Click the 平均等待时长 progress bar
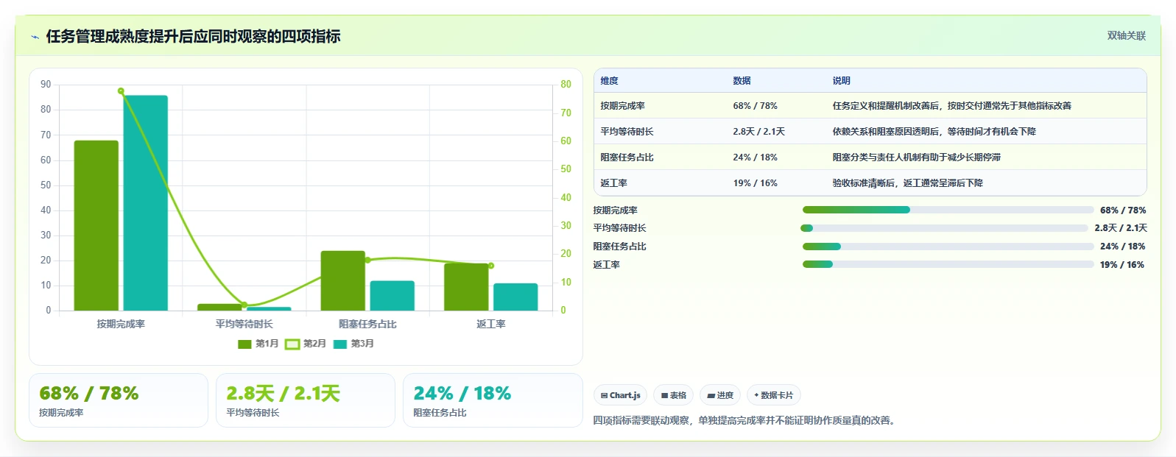1176x457 pixels. point(944,228)
